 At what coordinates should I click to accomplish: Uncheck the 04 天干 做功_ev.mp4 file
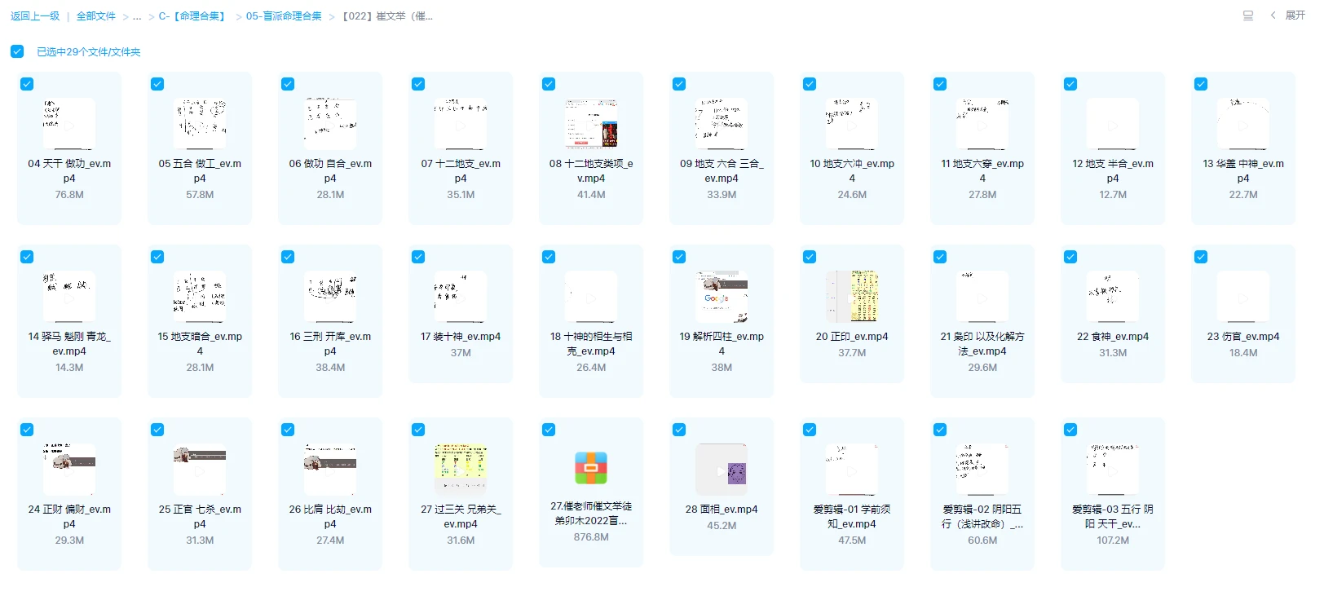pyautogui.click(x=27, y=84)
